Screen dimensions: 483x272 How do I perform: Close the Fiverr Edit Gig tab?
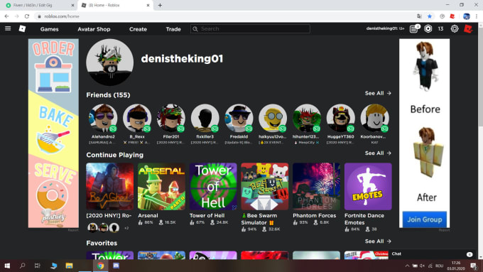tap(72, 5)
